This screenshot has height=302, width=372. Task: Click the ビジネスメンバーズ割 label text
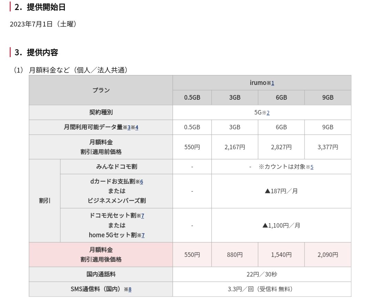coord(116,201)
